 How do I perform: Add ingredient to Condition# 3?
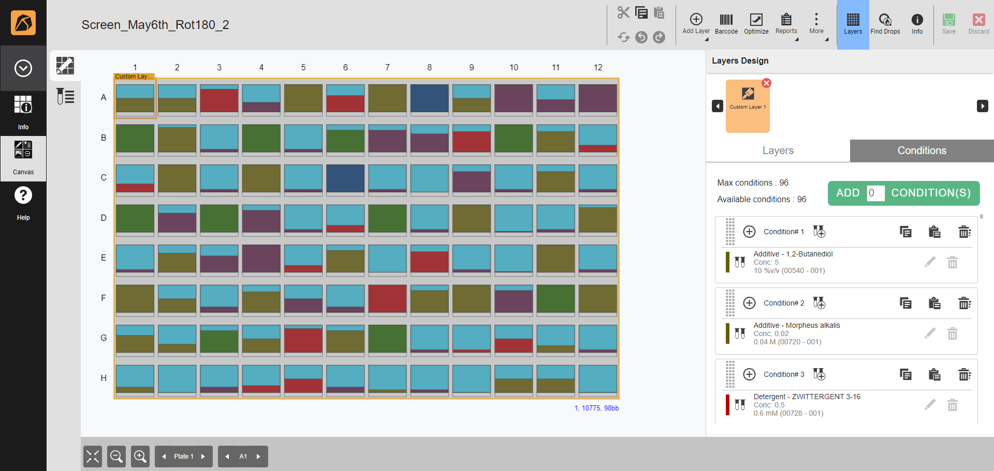(819, 374)
